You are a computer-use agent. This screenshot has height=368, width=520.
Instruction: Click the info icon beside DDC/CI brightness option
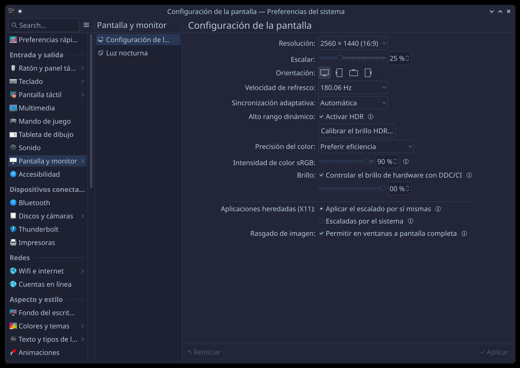coord(469,175)
